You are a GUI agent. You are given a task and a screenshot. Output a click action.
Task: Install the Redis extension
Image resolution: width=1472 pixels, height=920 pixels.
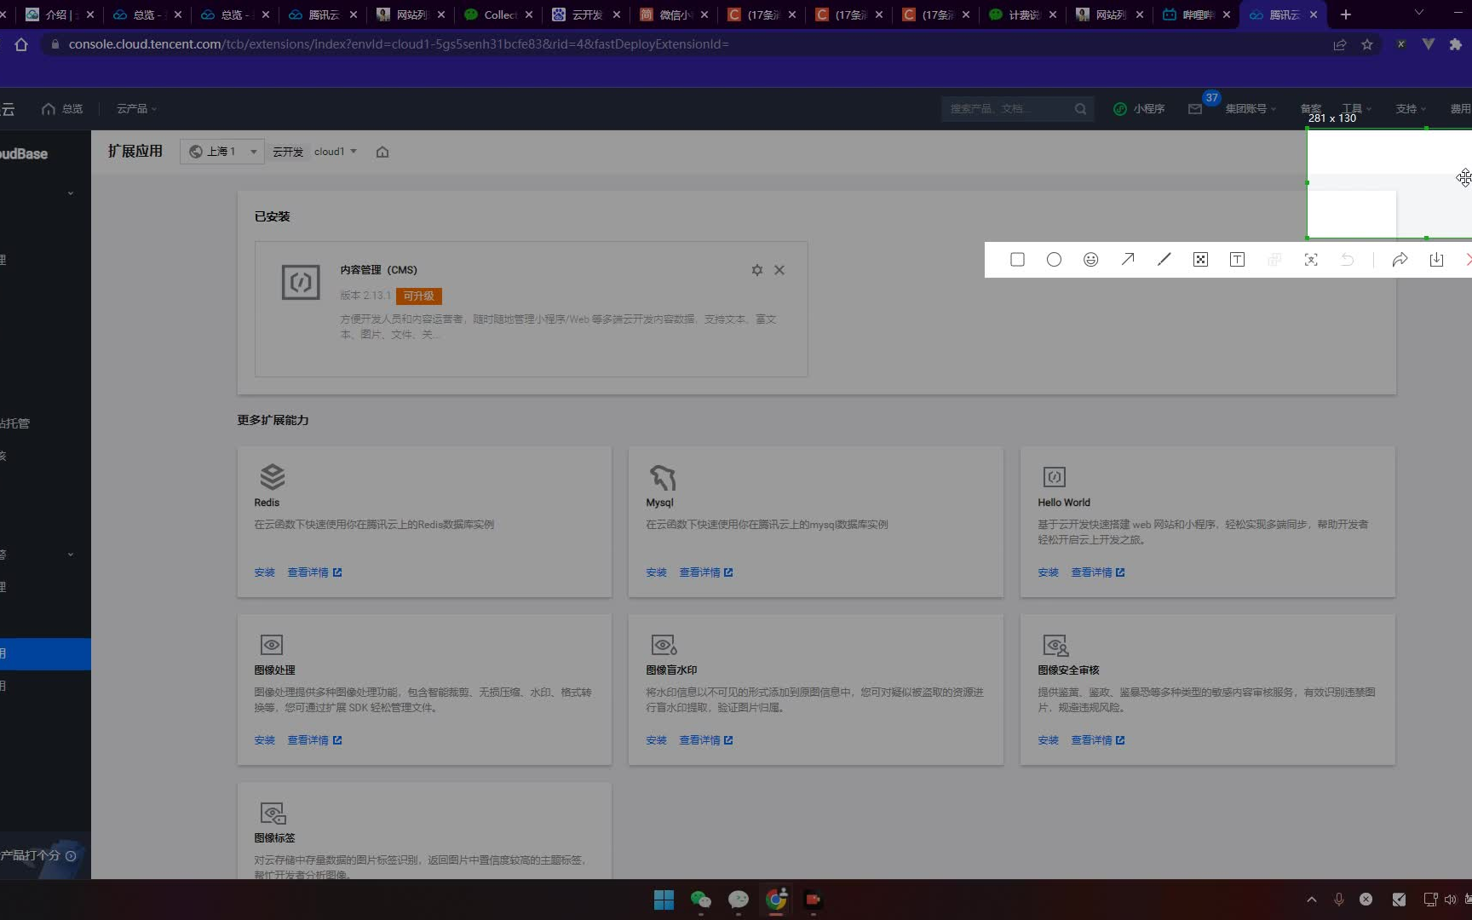264,572
